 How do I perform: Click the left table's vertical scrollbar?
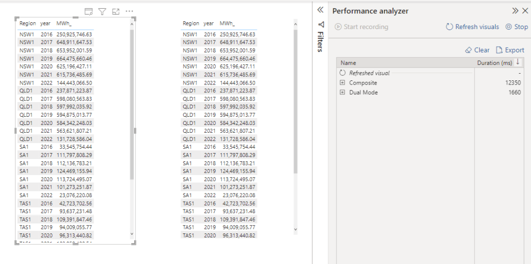[132, 104]
